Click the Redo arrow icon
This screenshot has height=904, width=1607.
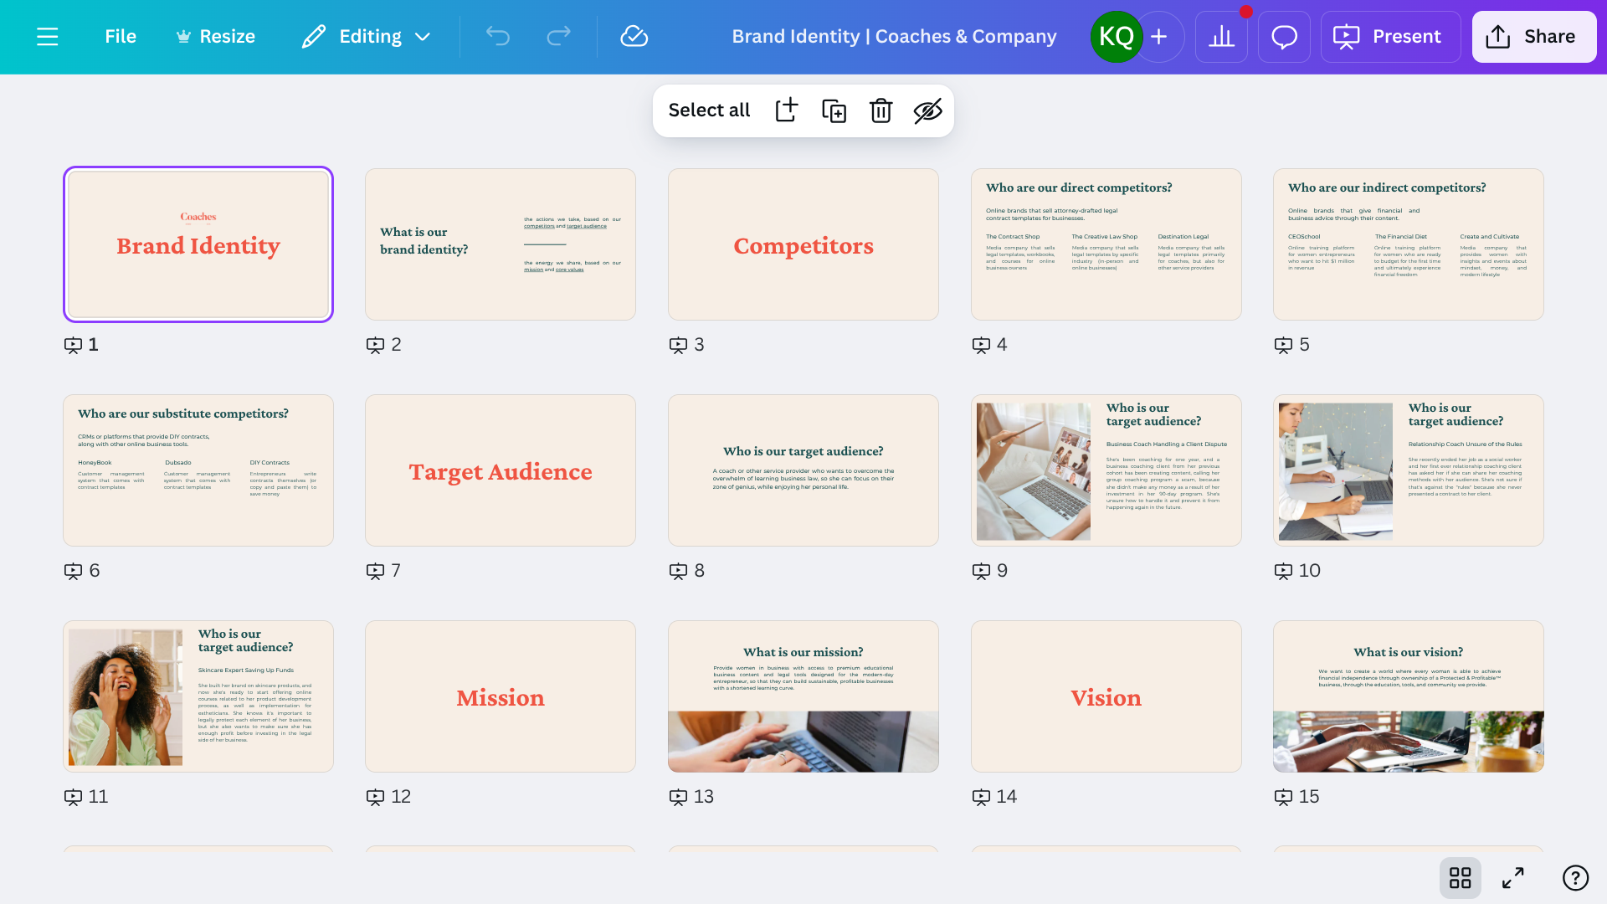pos(558,36)
